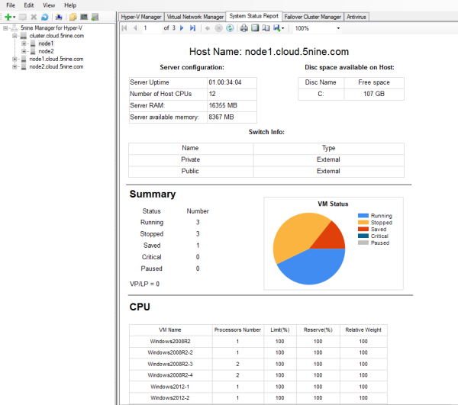Go to previous report page
Viewport: 458px width, 405px height.
(135, 28)
